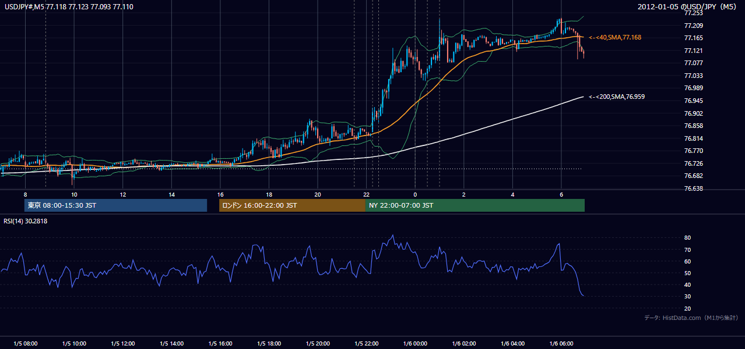Click RSI axis level 60
This screenshot has height=349, width=745.
(x=688, y=261)
